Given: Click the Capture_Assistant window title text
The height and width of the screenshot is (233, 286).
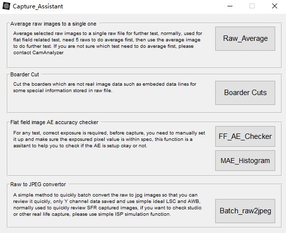Looking at the screenshot, I should (38, 6).
